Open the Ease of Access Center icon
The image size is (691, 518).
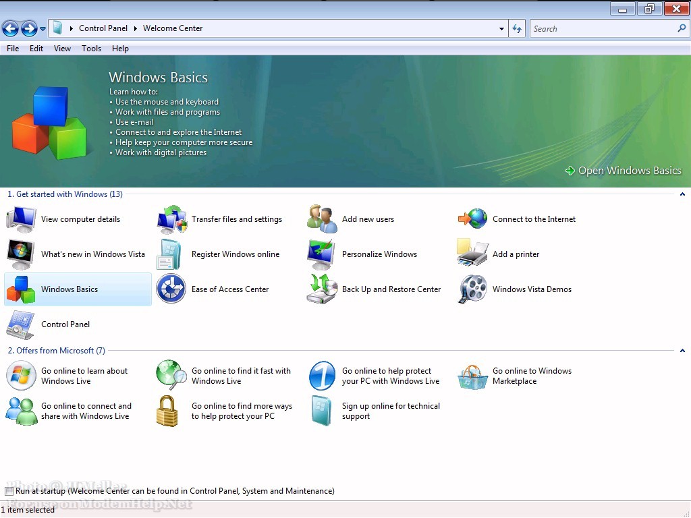coord(171,289)
